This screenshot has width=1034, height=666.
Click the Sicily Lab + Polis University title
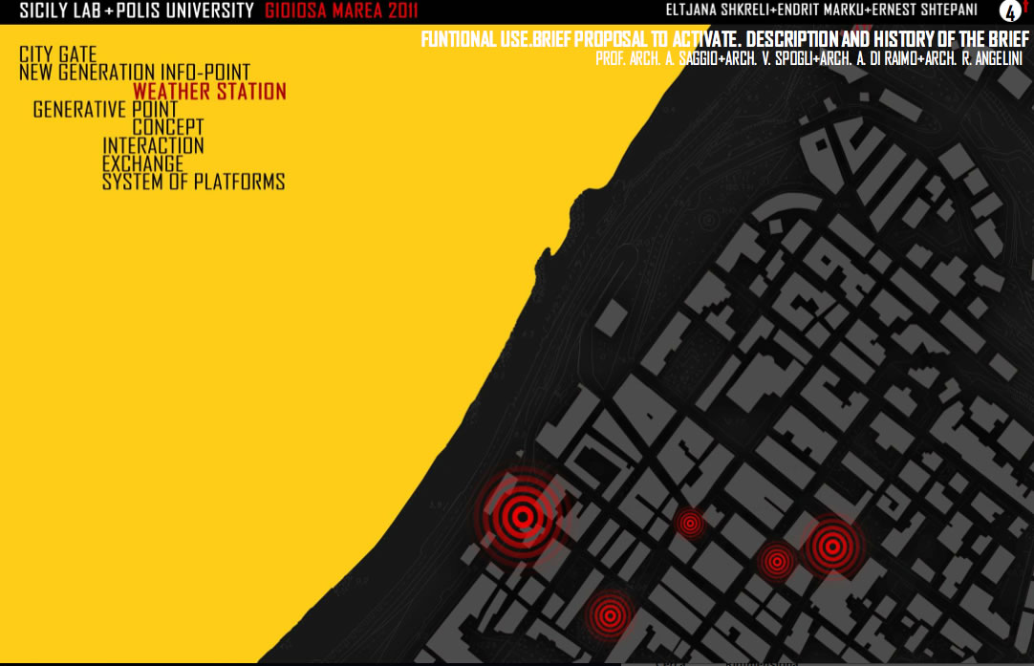[x=137, y=11]
